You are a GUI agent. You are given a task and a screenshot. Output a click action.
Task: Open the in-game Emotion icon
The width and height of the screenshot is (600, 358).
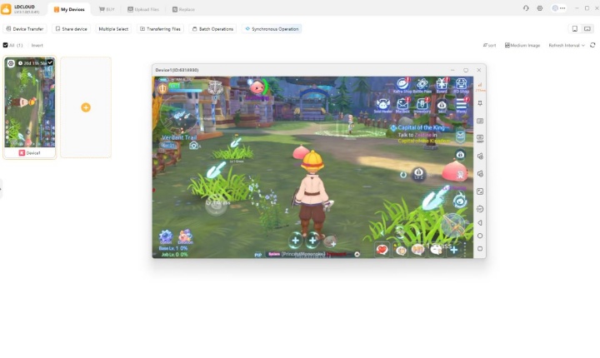point(185,236)
